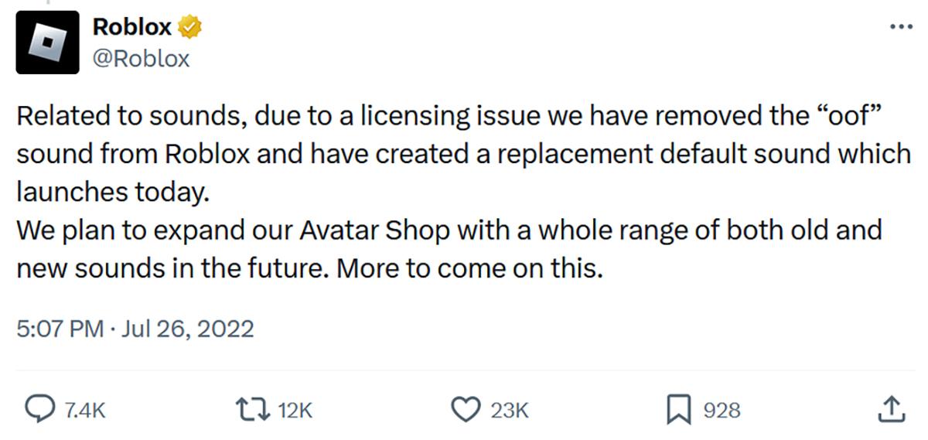Click the gold verified badge
Viewport: 928px width, 440px height.
[x=190, y=27]
